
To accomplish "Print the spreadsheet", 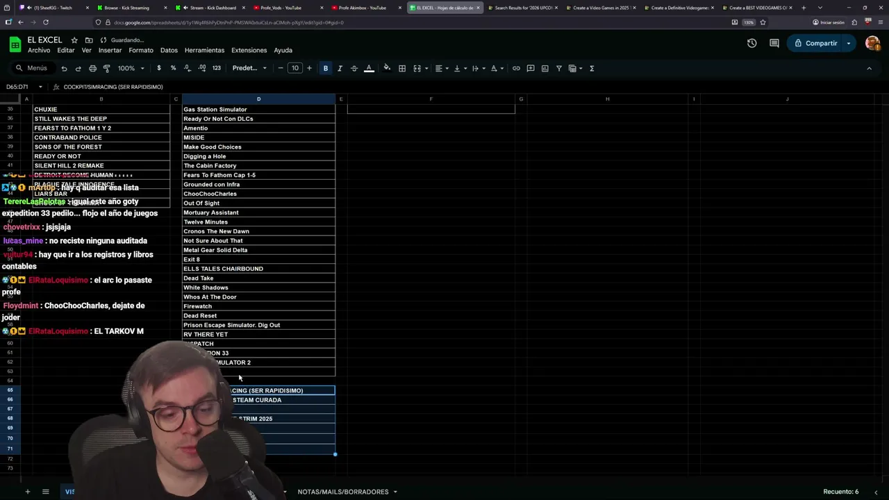I will click(92, 68).
